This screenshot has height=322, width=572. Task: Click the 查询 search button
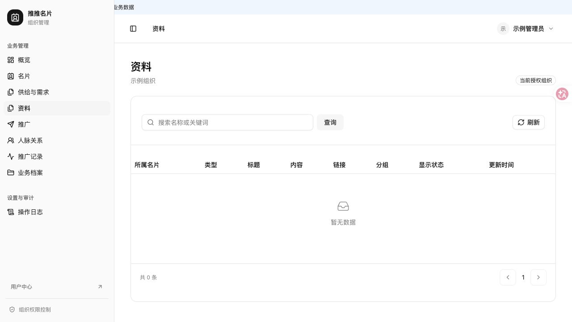pyautogui.click(x=330, y=123)
